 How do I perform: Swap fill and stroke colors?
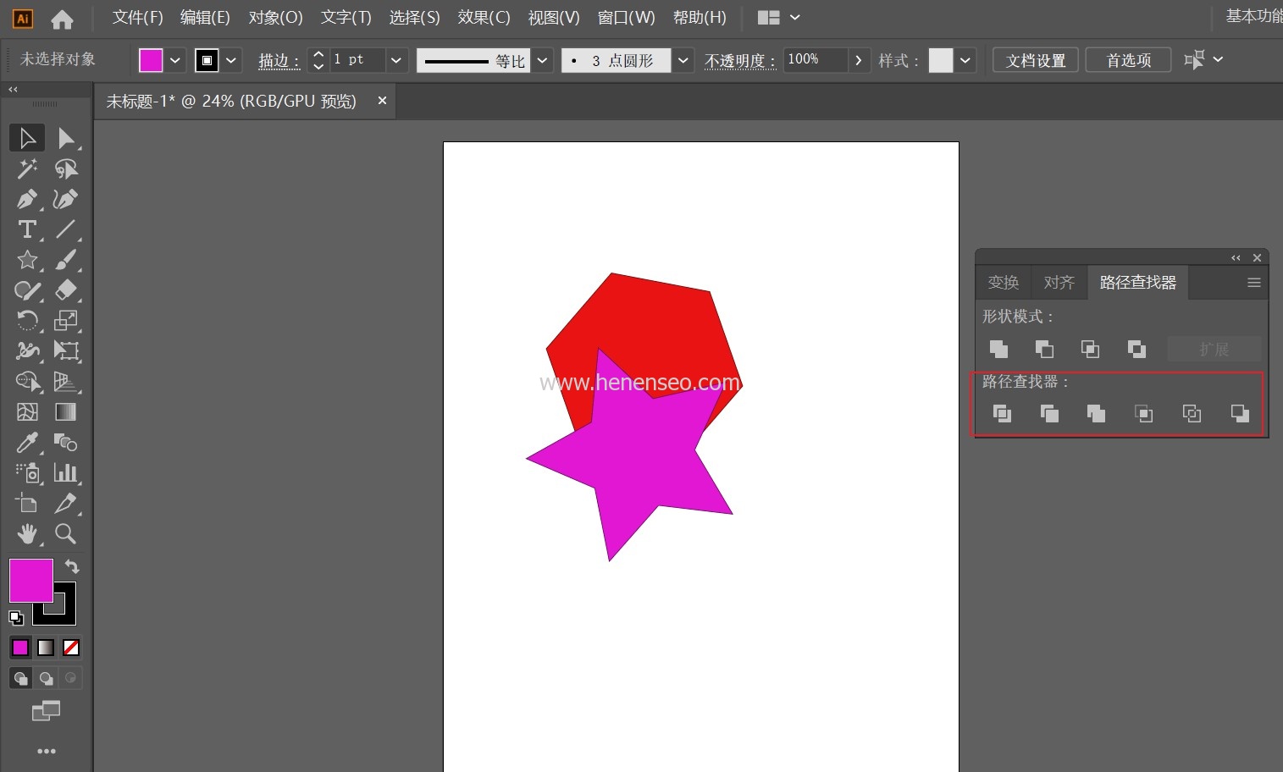(x=72, y=567)
